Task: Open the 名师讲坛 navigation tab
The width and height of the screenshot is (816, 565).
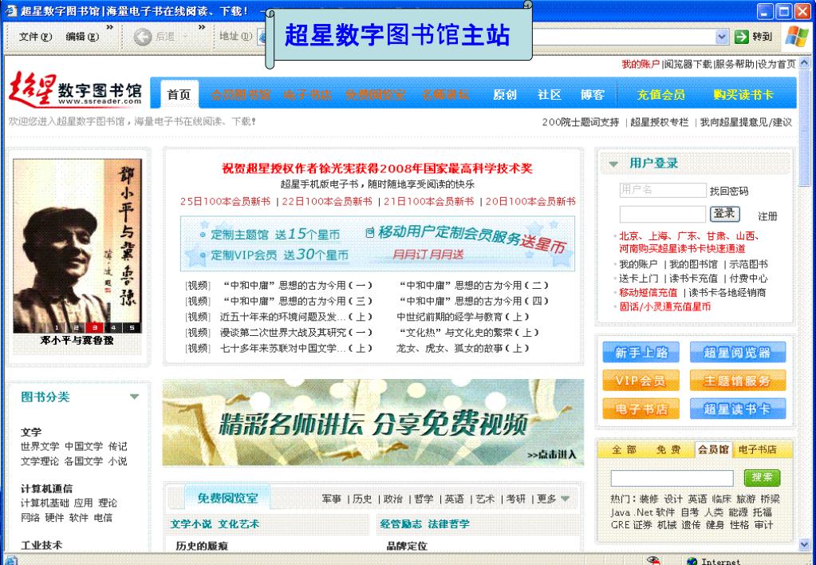Action: pos(445,94)
